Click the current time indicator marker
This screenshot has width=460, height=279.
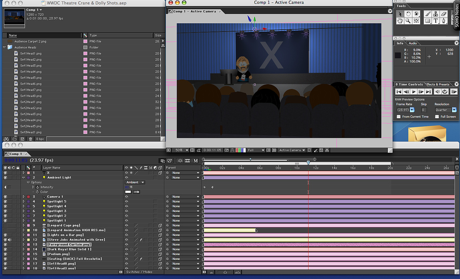point(308,162)
